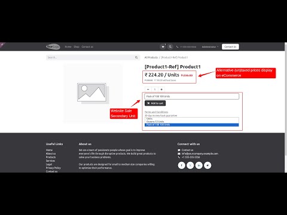Image resolution: width=287 pixels, height=215 pixels.
Task: Open the footer About us link
Action: click(51, 153)
